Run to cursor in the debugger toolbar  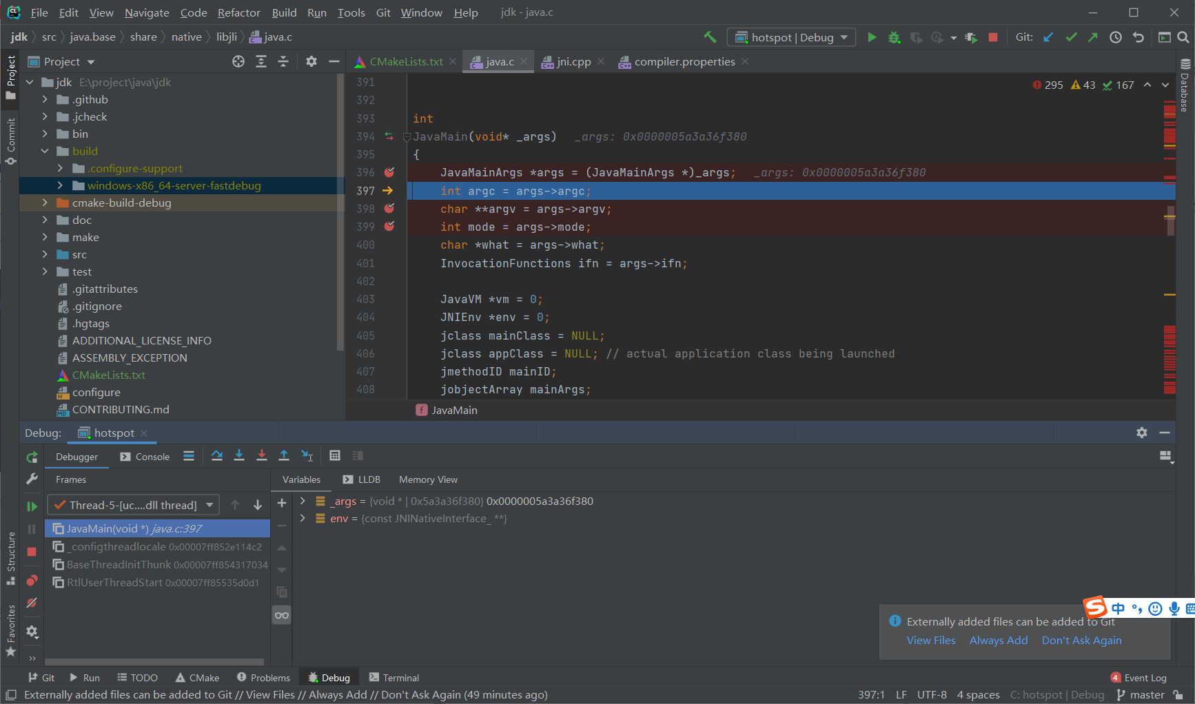[x=307, y=455]
